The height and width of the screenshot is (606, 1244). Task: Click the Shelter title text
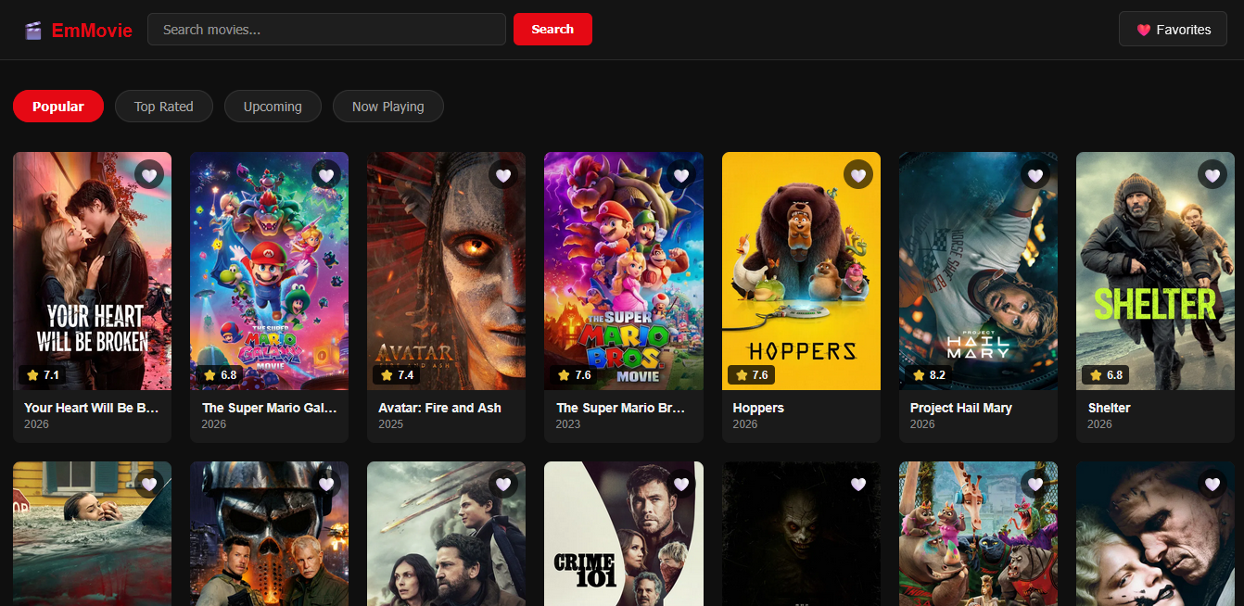click(x=1110, y=408)
